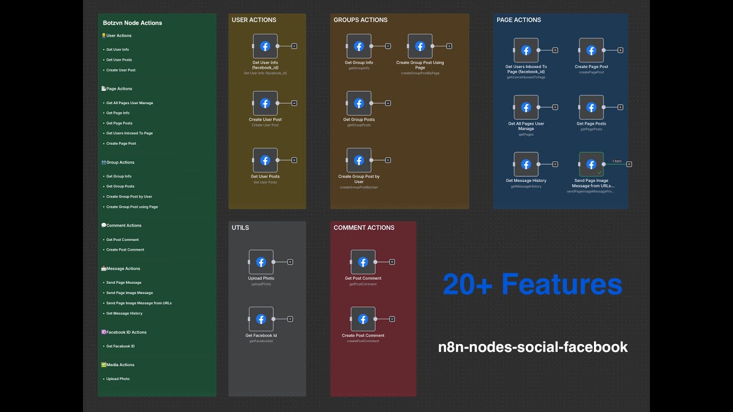Select the Create Group Post by User node
The height and width of the screenshot is (412, 733).
click(359, 160)
